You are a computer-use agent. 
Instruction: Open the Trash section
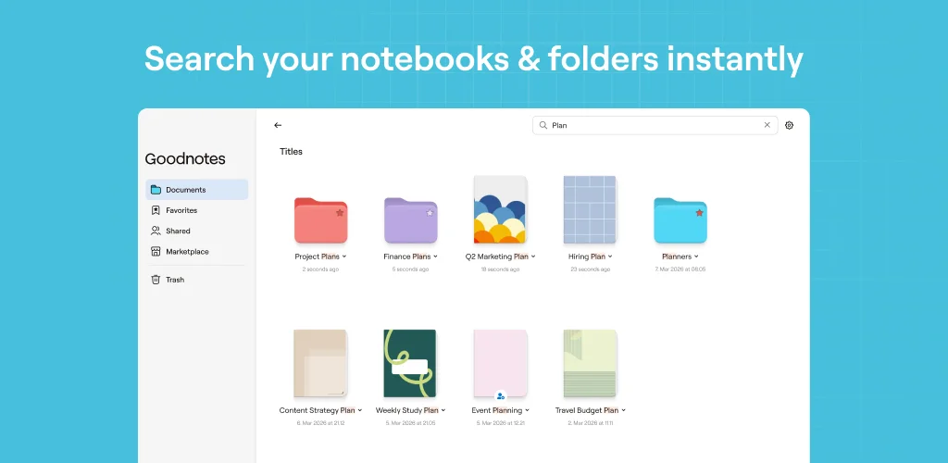196,280
